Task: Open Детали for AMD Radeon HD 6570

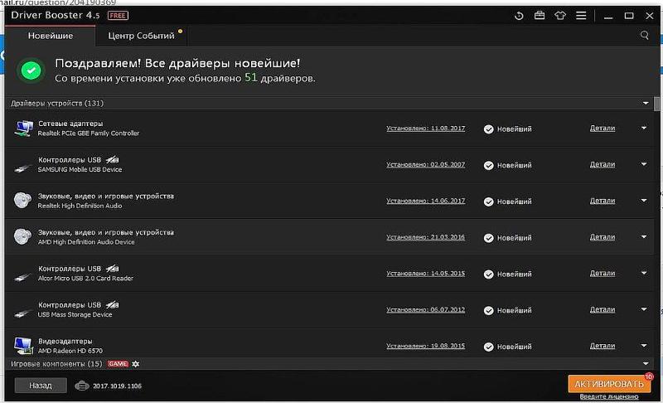Action: click(603, 346)
